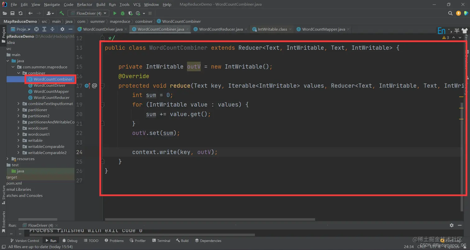The height and width of the screenshot is (250, 470).
Task: Collapse the combiner package
Action: click(x=18, y=73)
